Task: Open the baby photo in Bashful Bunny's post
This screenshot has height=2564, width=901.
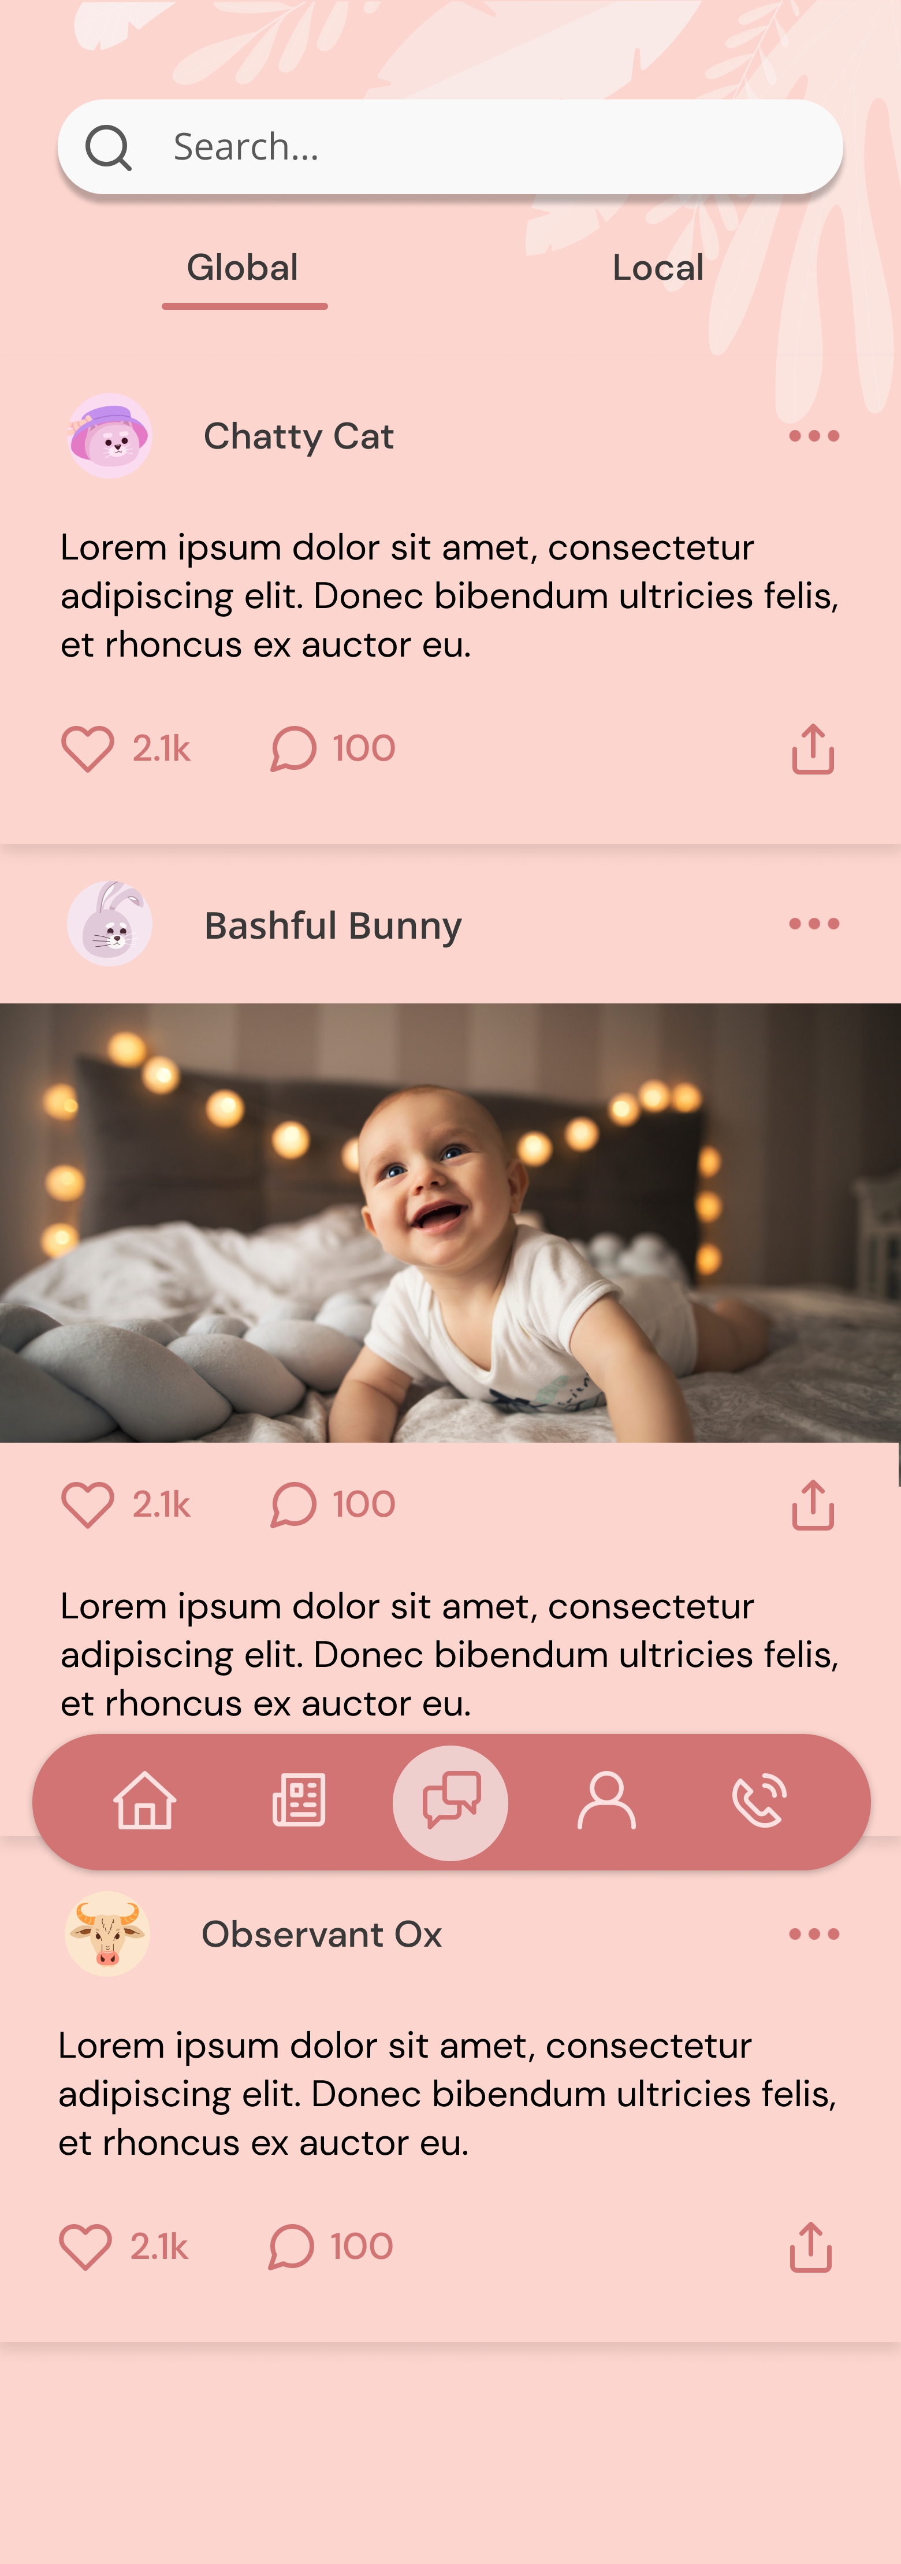Action: coord(450,1222)
